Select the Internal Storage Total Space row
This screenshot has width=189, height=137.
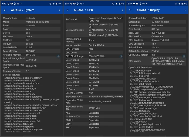click(x=32, y=60)
